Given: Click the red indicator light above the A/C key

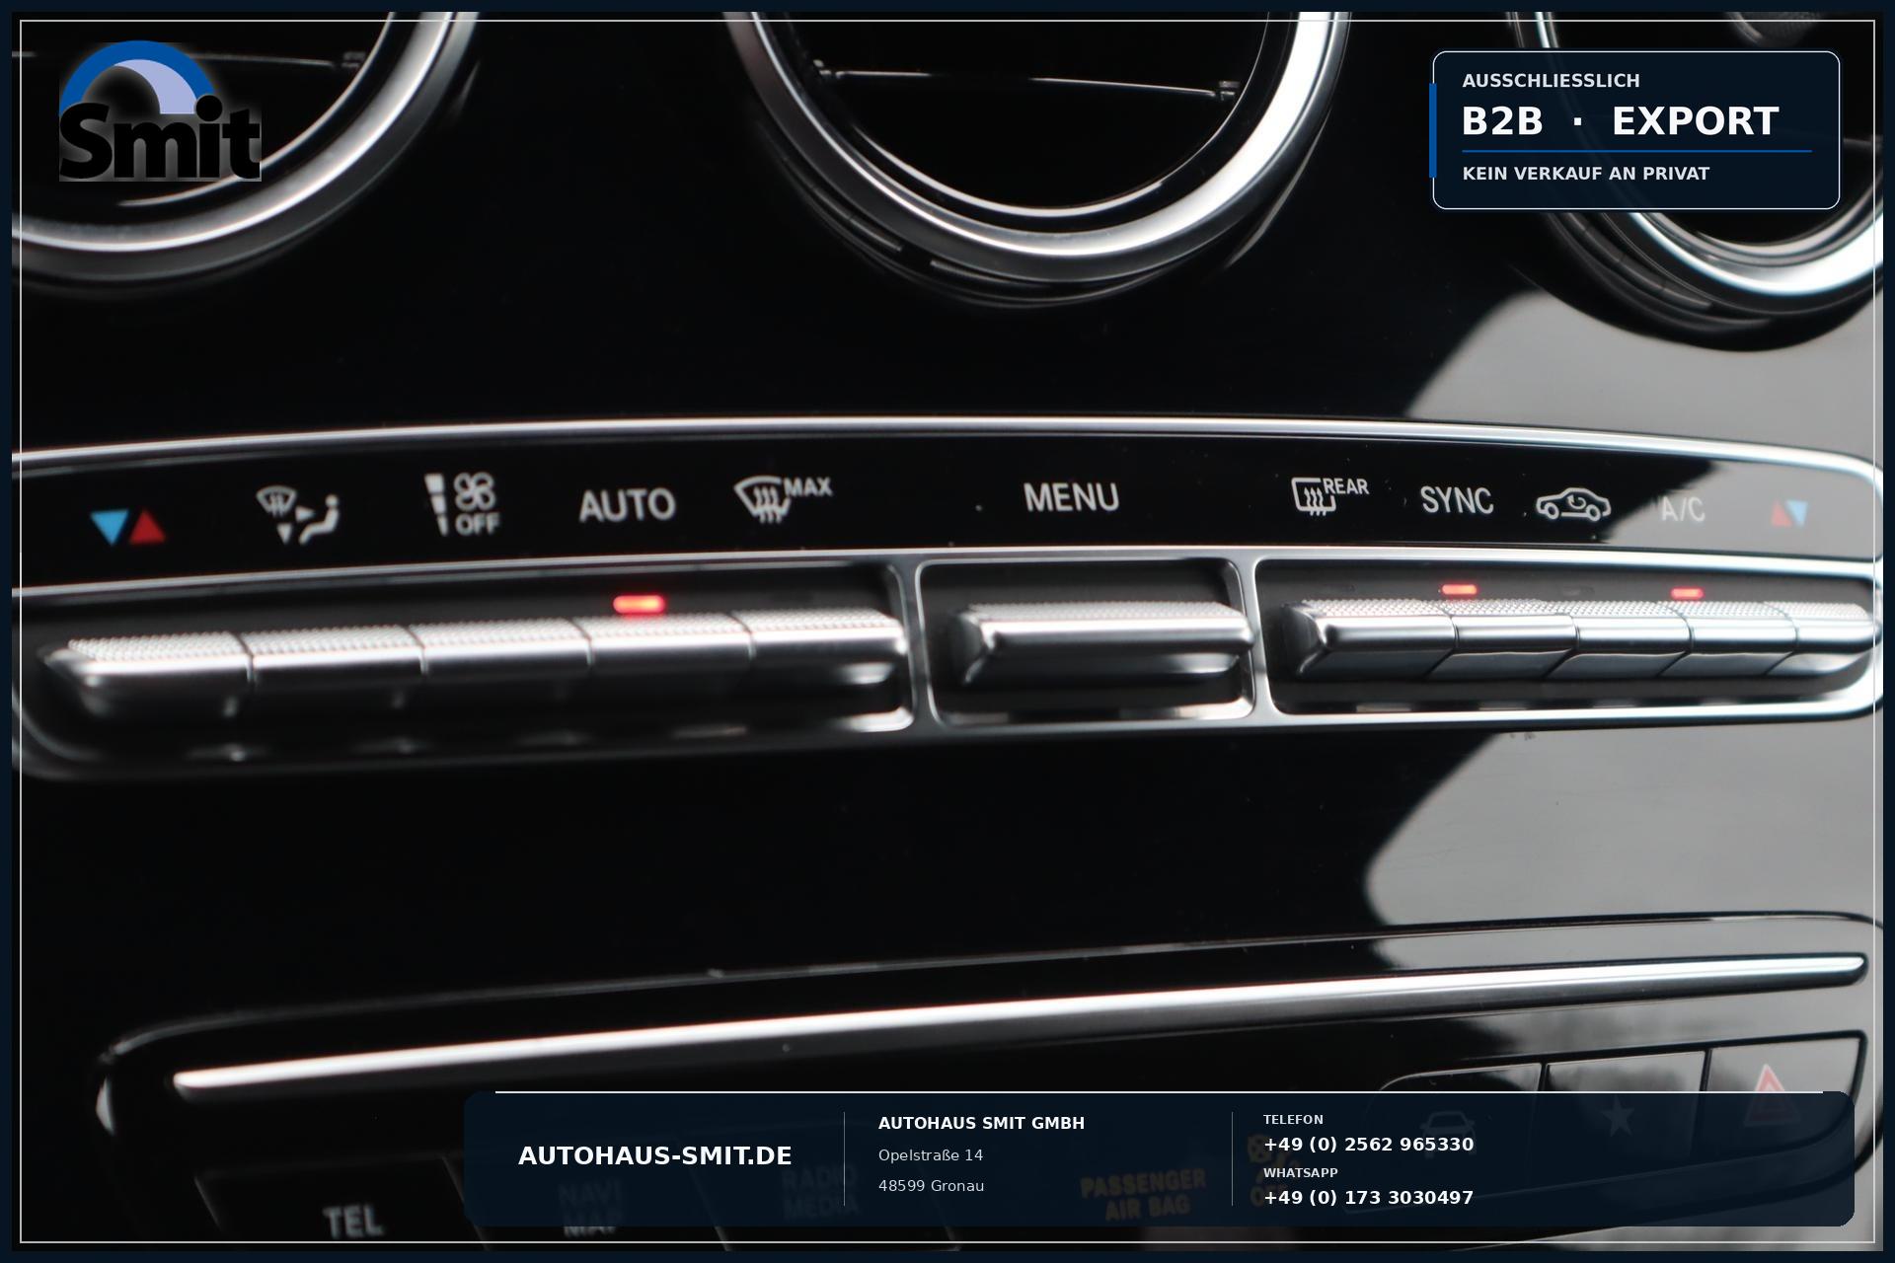Looking at the screenshot, I should tap(1687, 593).
